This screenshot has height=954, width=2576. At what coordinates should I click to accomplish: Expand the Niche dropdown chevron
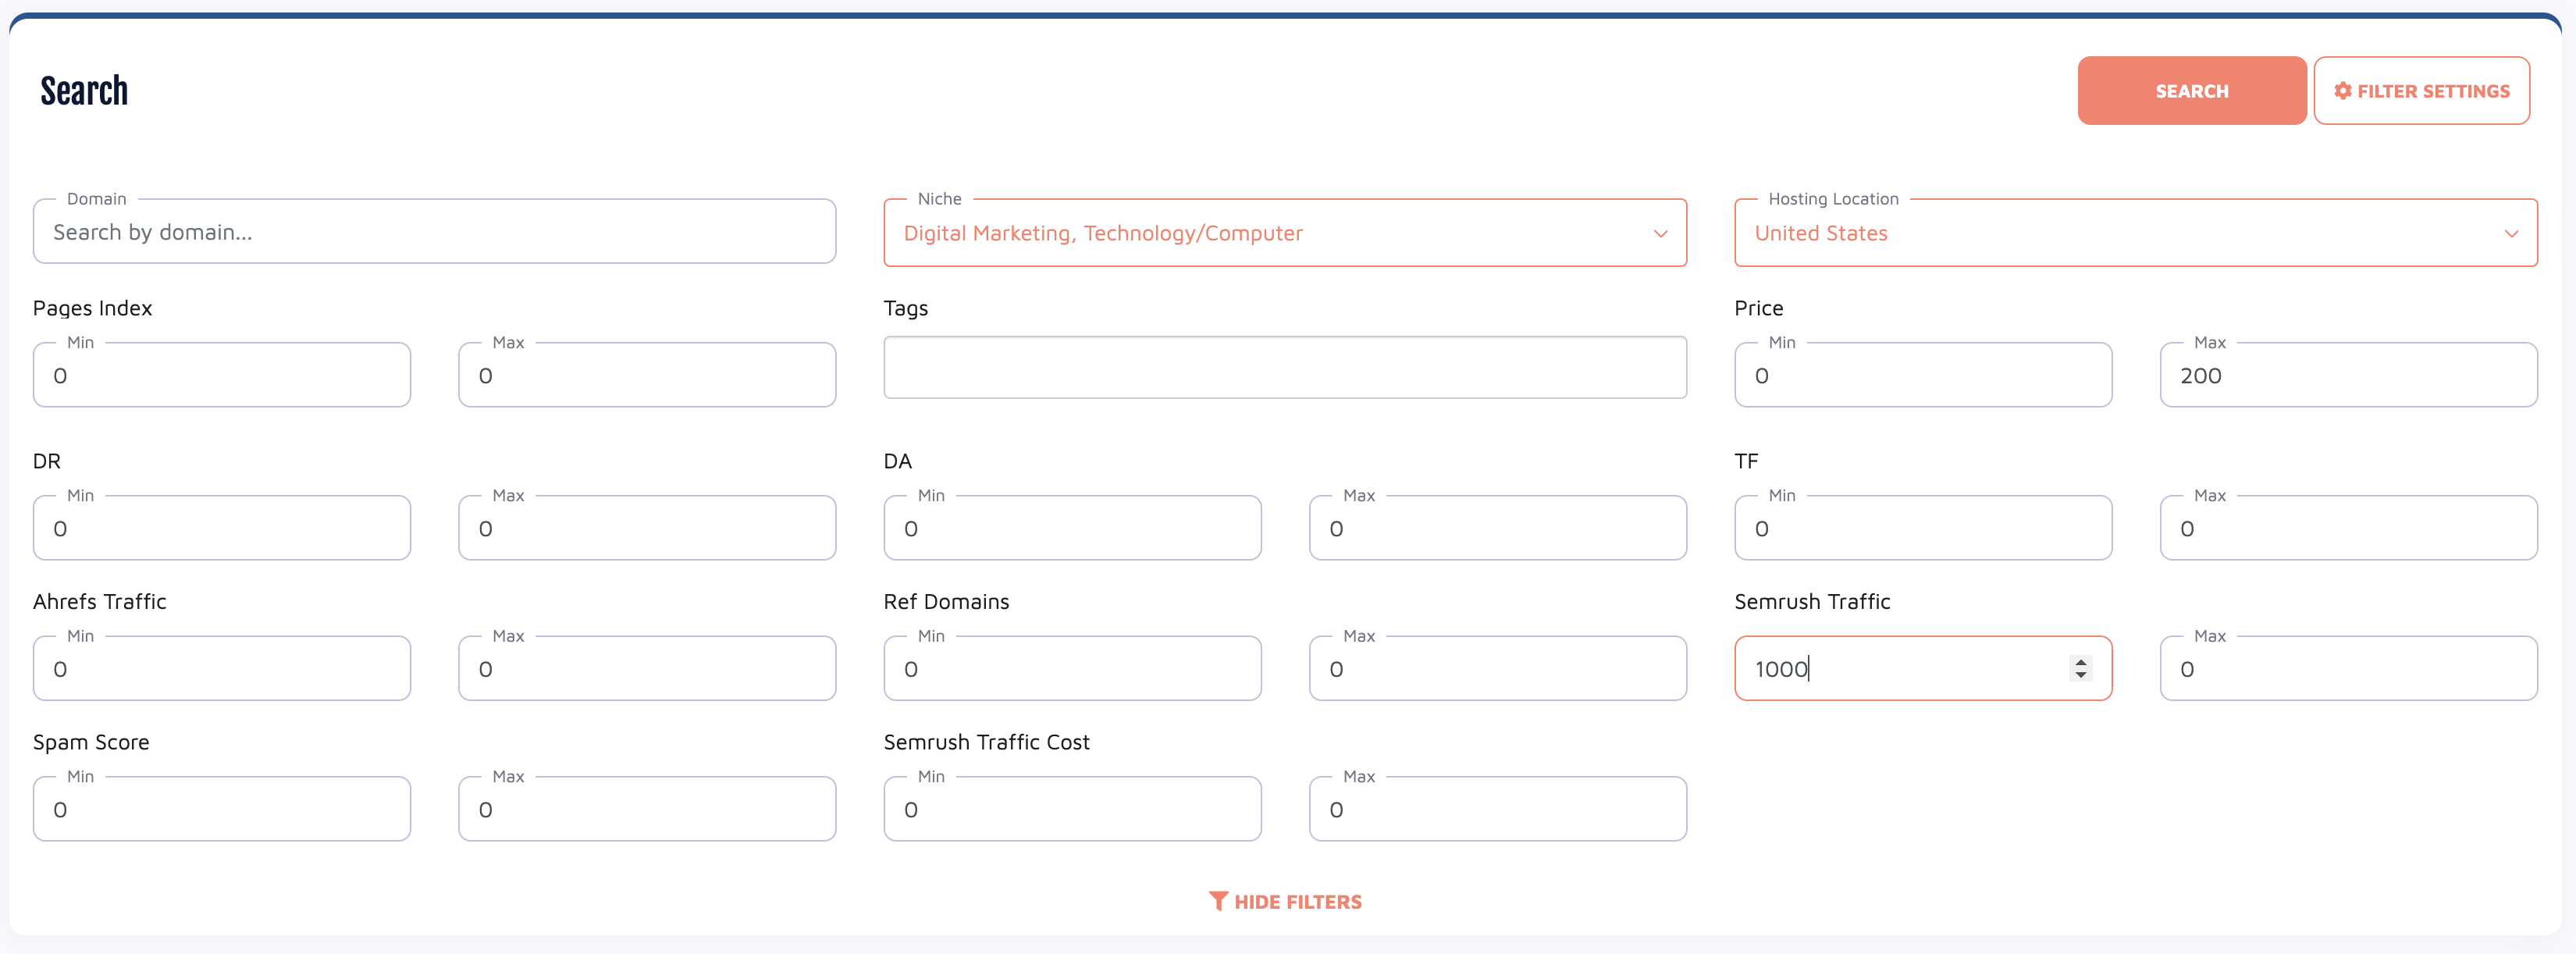[1660, 233]
